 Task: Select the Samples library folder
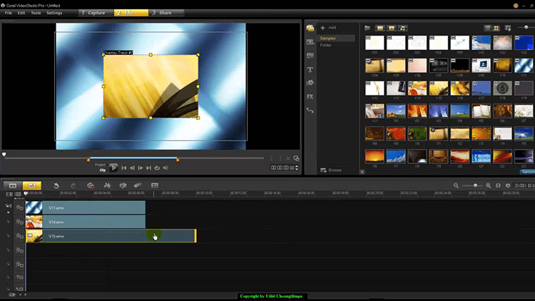(x=336, y=39)
